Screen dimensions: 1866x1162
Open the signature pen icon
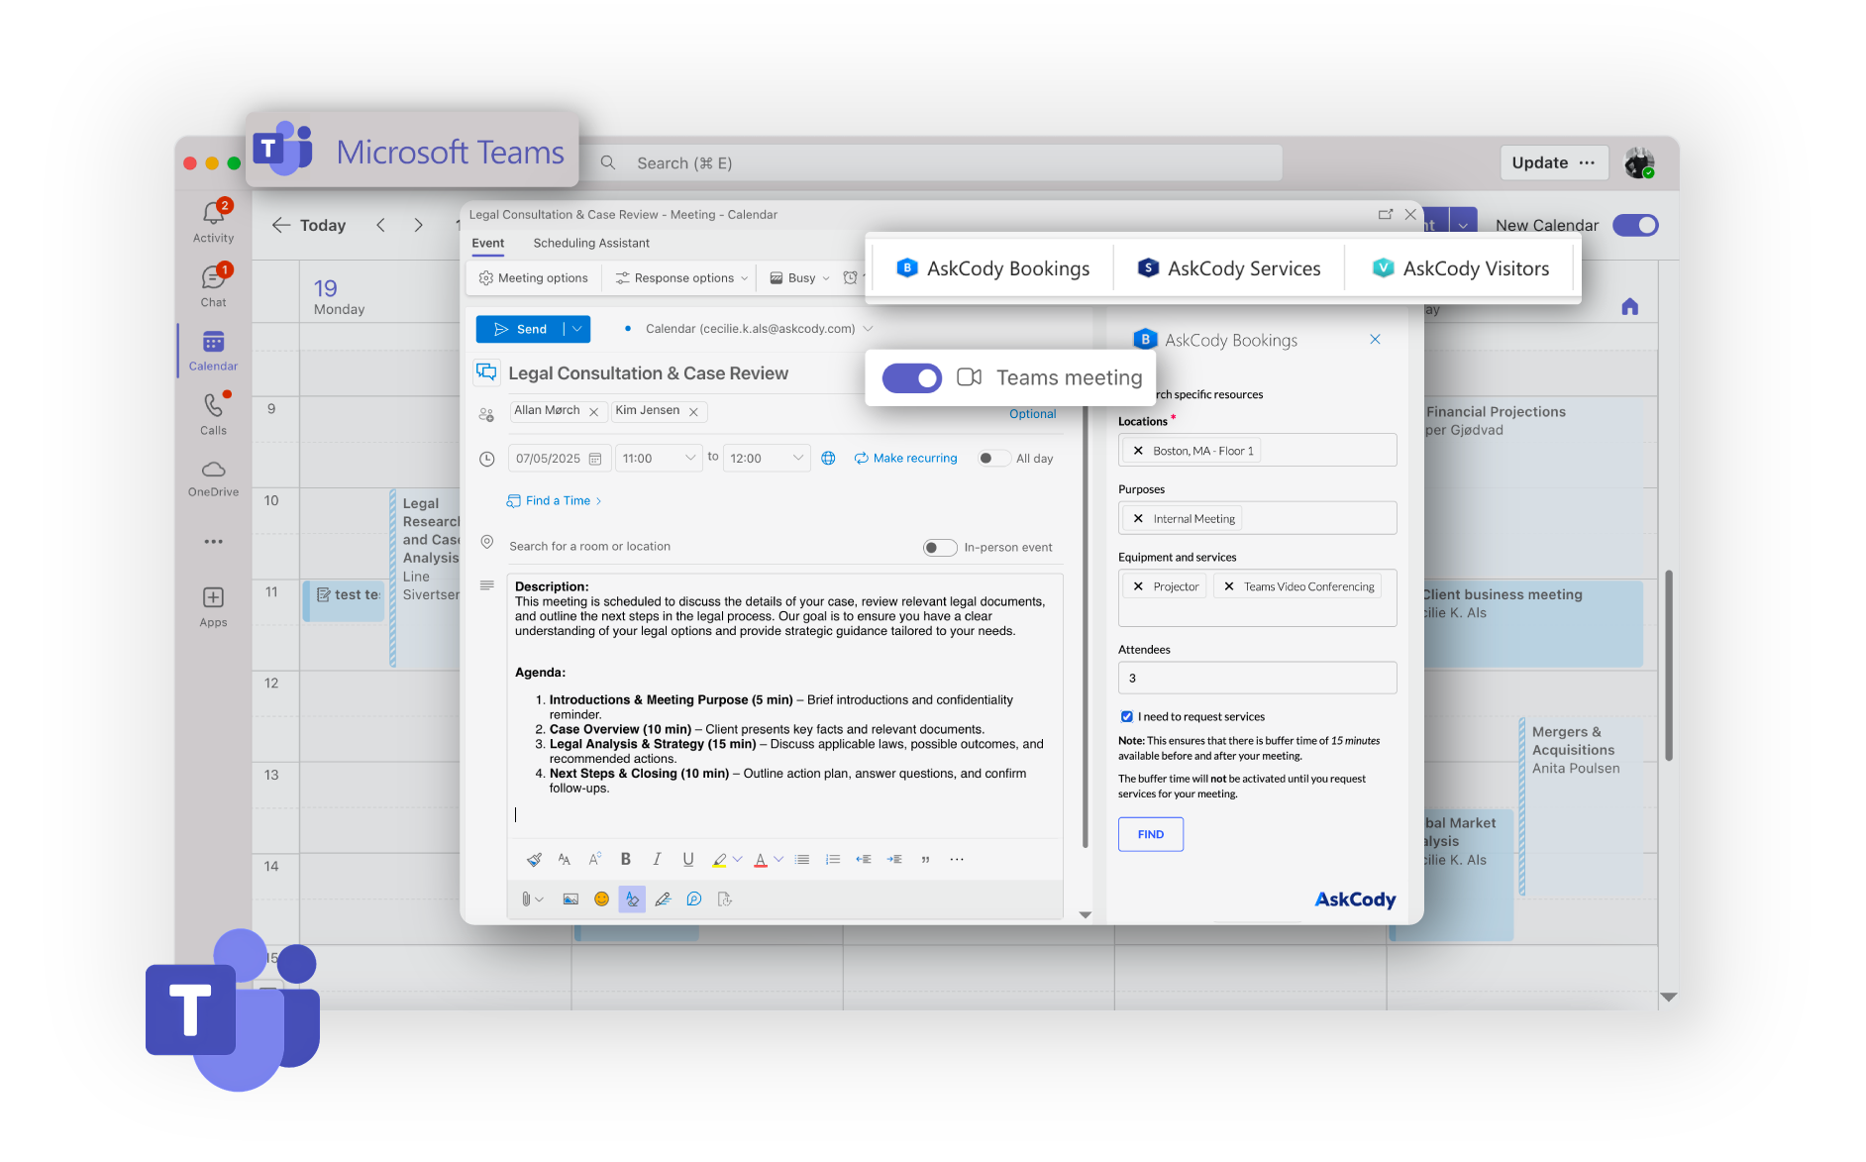click(x=663, y=899)
